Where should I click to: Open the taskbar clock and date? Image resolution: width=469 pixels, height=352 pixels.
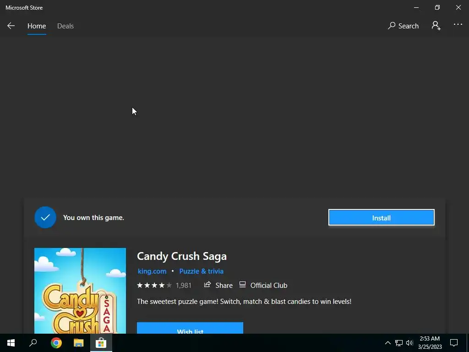pos(430,343)
